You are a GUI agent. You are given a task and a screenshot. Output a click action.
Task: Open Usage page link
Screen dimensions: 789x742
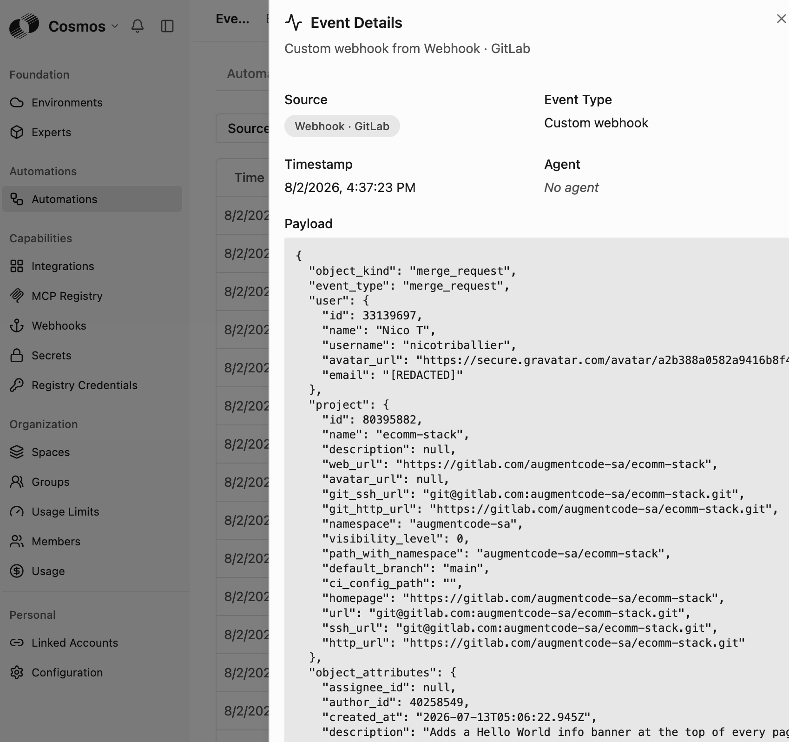92,571
